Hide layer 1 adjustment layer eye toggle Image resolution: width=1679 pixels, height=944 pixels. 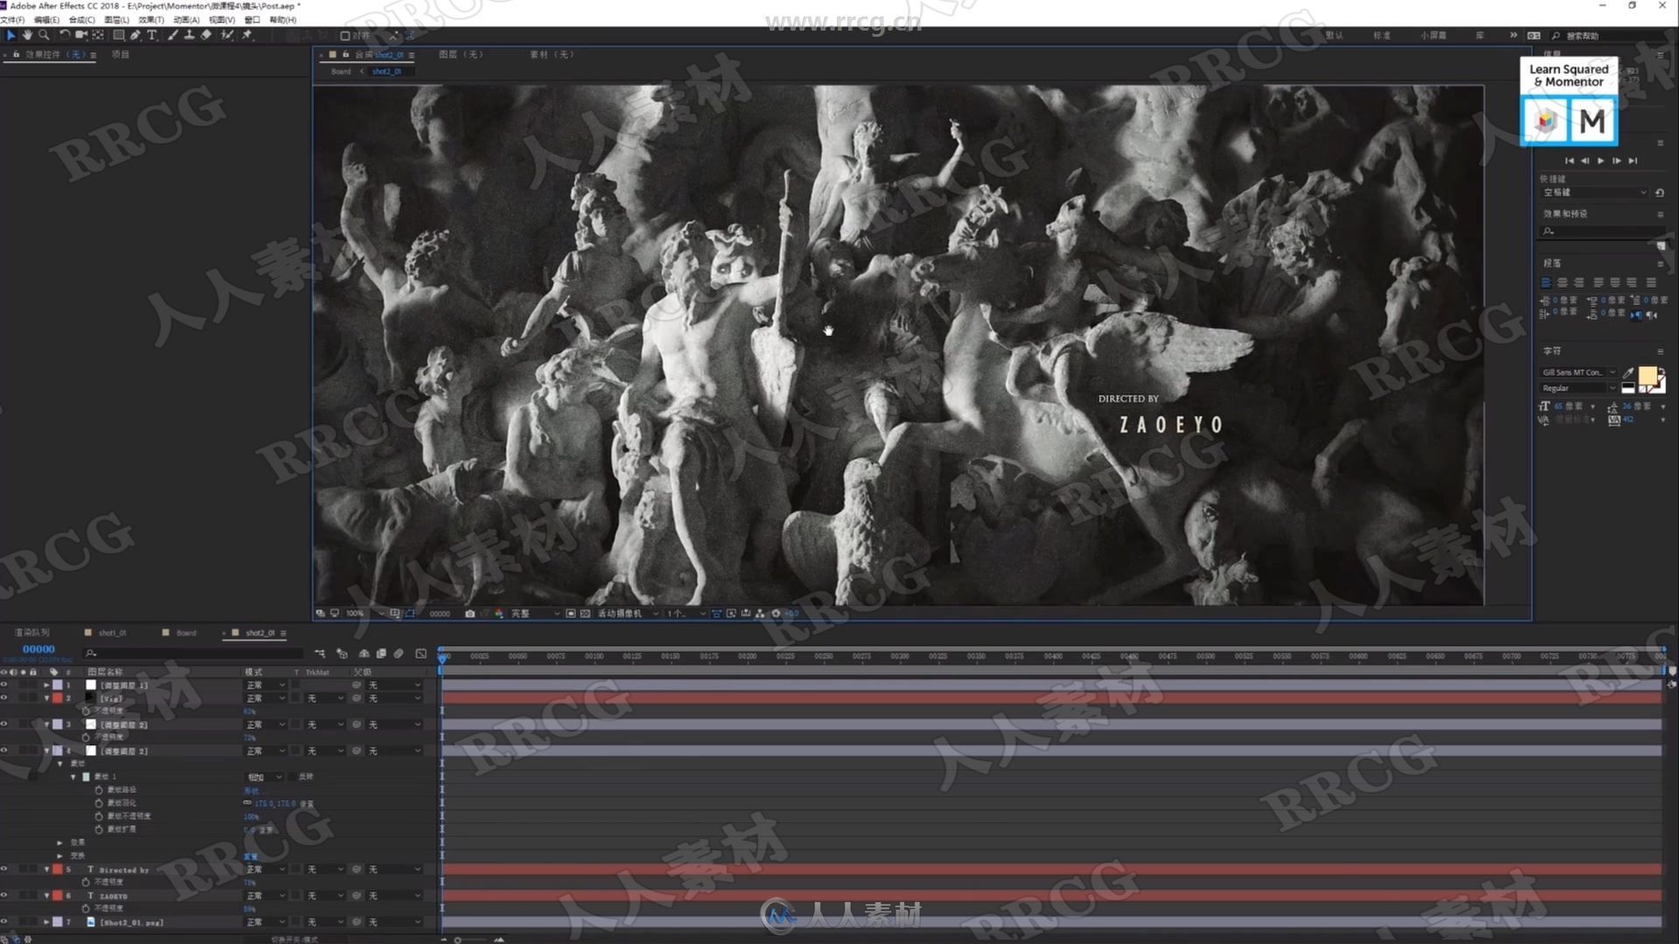[x=4, y=685]
